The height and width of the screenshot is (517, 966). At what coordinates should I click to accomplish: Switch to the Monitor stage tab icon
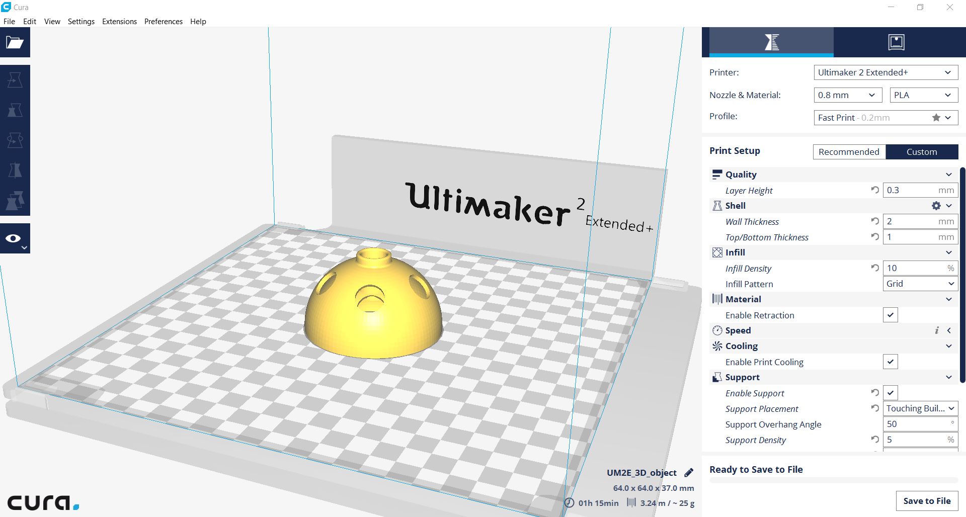pos(896,42)
